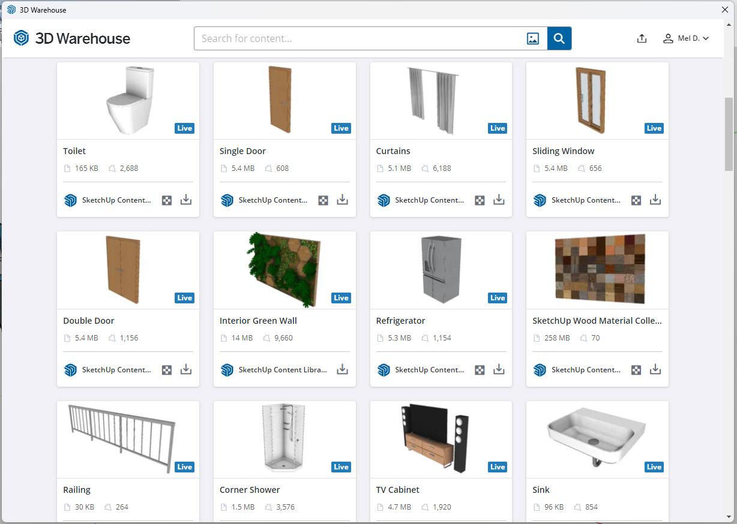
Task: Download the Curtains model
Action: [499, 200]
